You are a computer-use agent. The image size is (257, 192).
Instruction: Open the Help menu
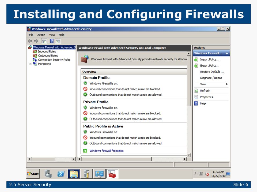62,35
